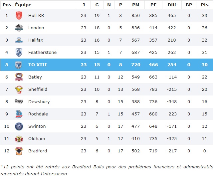214x179 pixels.
Task: Click the Diff column header
Action: coord(172,5)
